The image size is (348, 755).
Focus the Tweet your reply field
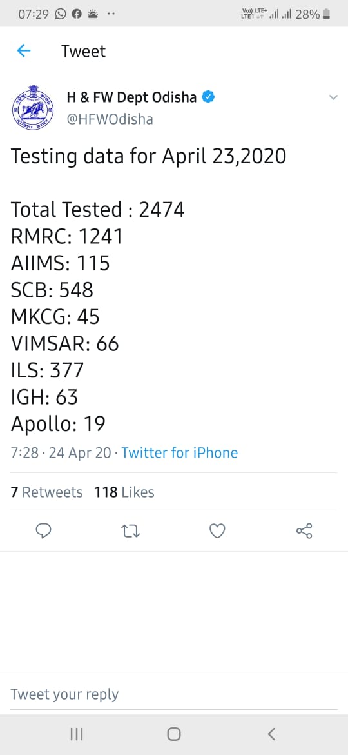[174, 694]
